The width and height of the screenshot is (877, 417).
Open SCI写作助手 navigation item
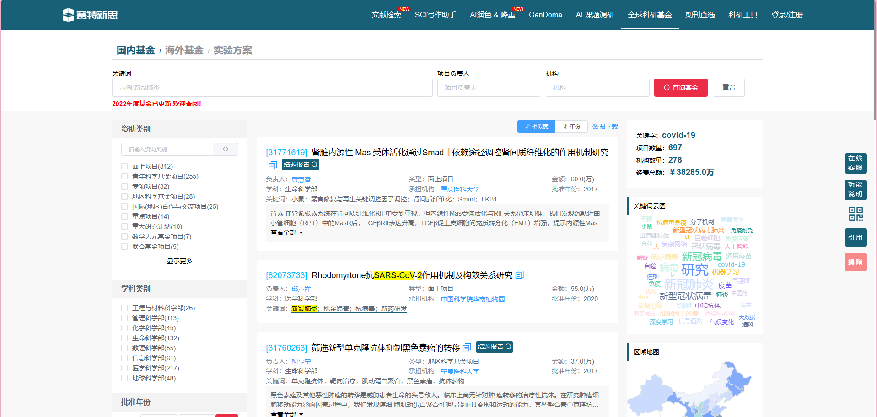tap(436, 15)
